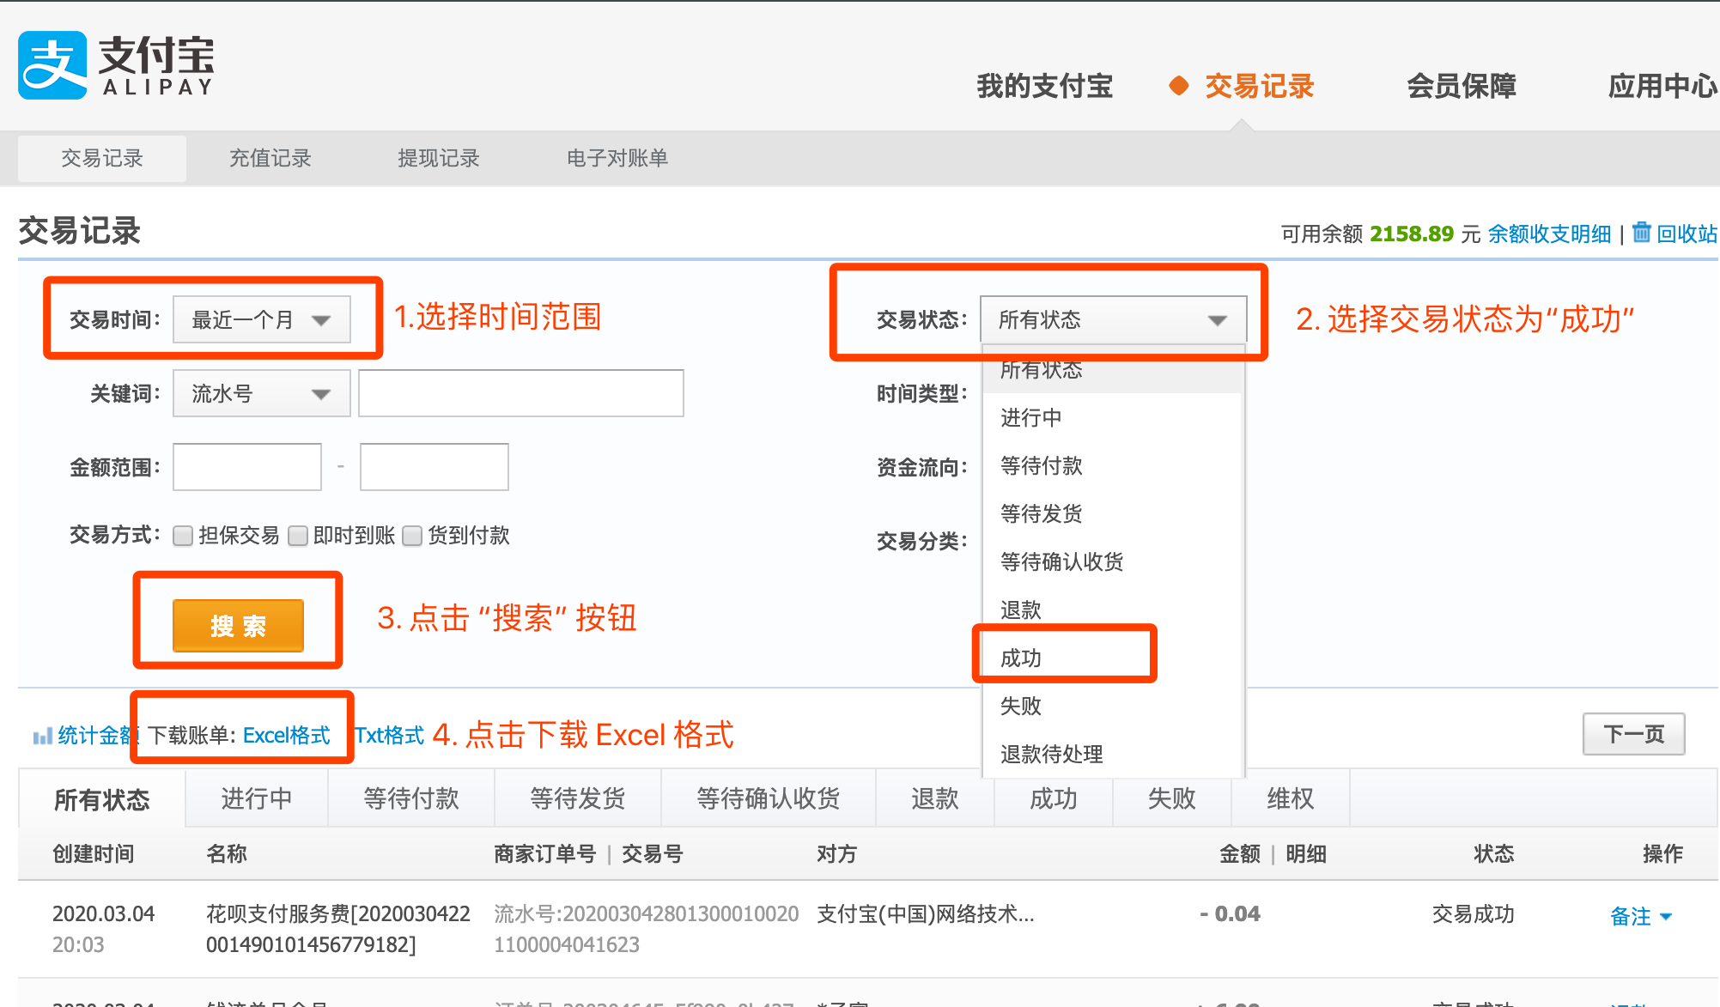Open the 备注 dropdown in first row
The image size is (1720, 1007).
(x=1641, y=916)
